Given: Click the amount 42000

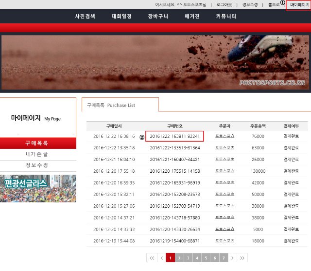Looking at the screenshot, I should tap(258, 182).
